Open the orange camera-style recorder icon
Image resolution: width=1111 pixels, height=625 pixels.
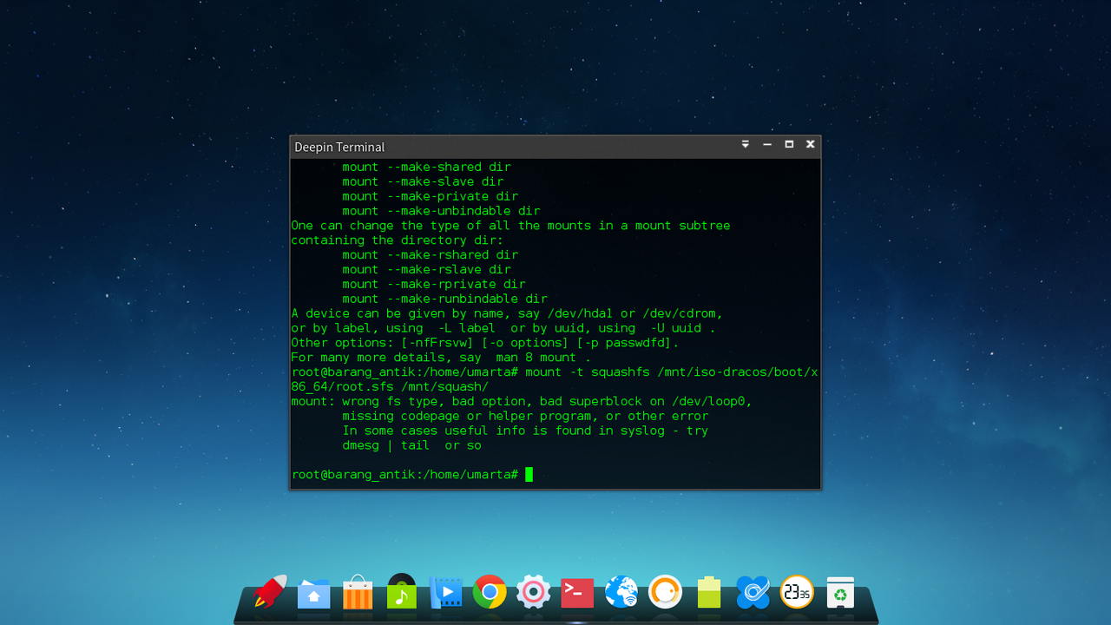coord(665,593)
